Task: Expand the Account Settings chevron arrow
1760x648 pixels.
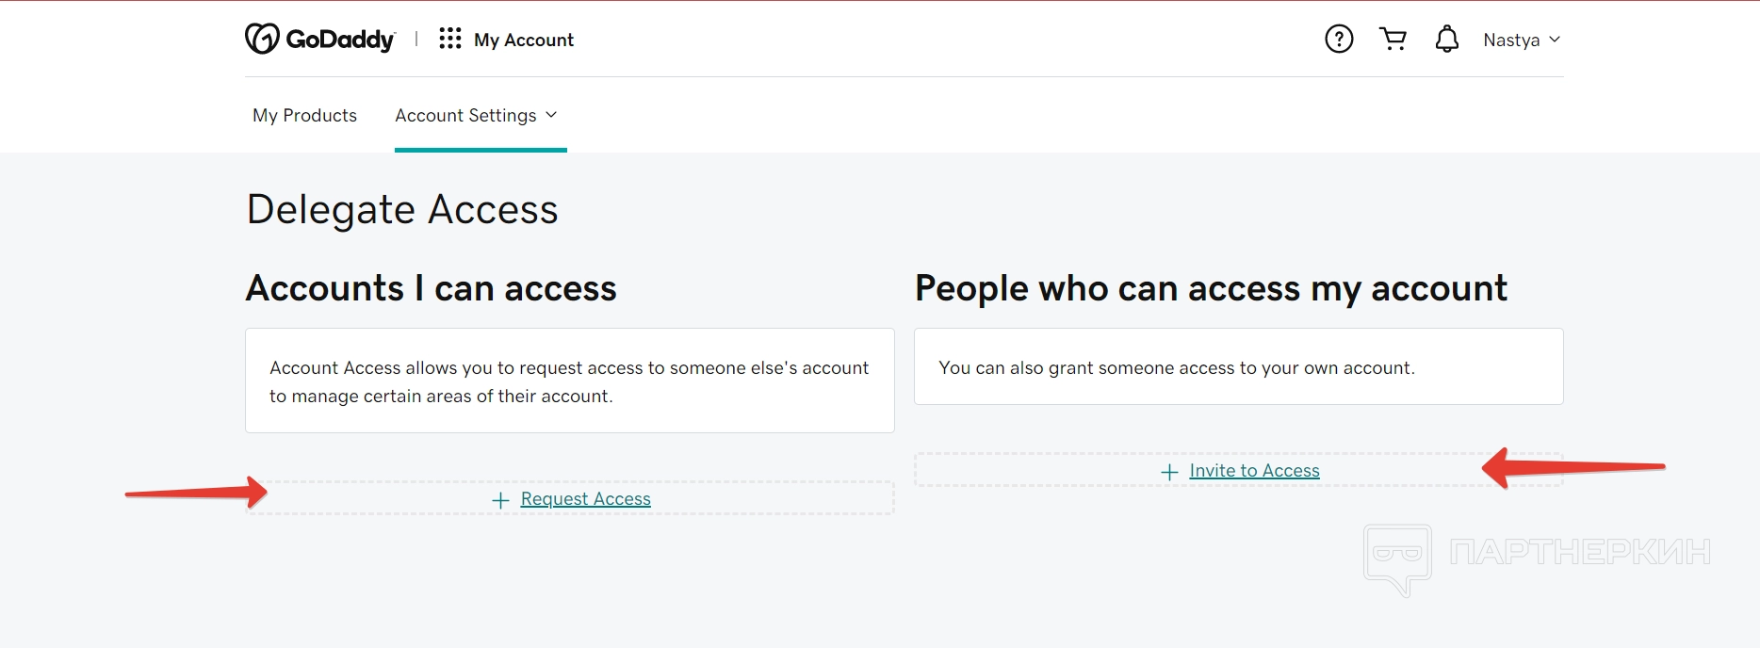Action: tap(551, 115)
